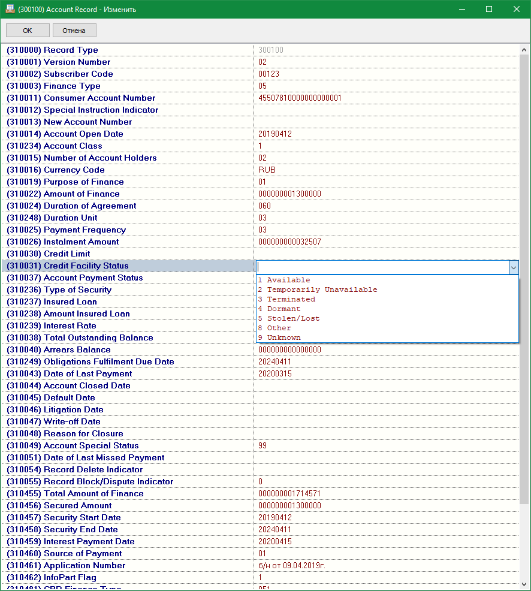Image resolution: width=531 pixels, height=591 pixels.
Task: Minimize the Account Record window
Action: tap(461, 9)
